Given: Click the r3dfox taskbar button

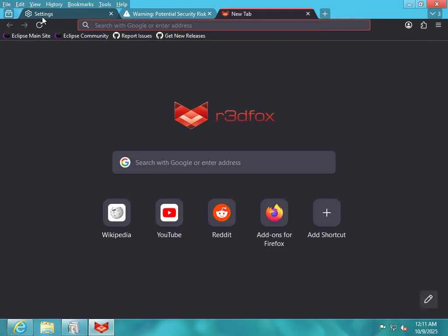Looking at the screenshot, I should pos(101,327).
